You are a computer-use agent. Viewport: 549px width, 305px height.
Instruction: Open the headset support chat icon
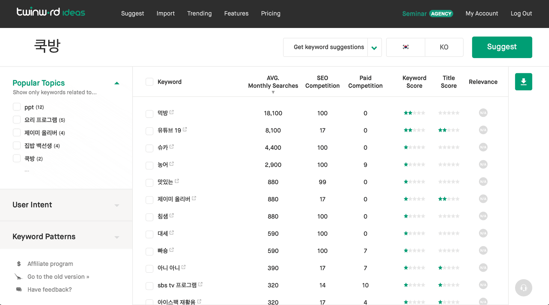pos(523,288)
